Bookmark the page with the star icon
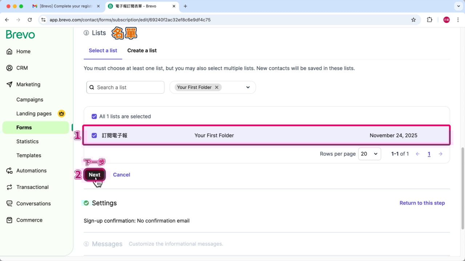 [414, 20]
